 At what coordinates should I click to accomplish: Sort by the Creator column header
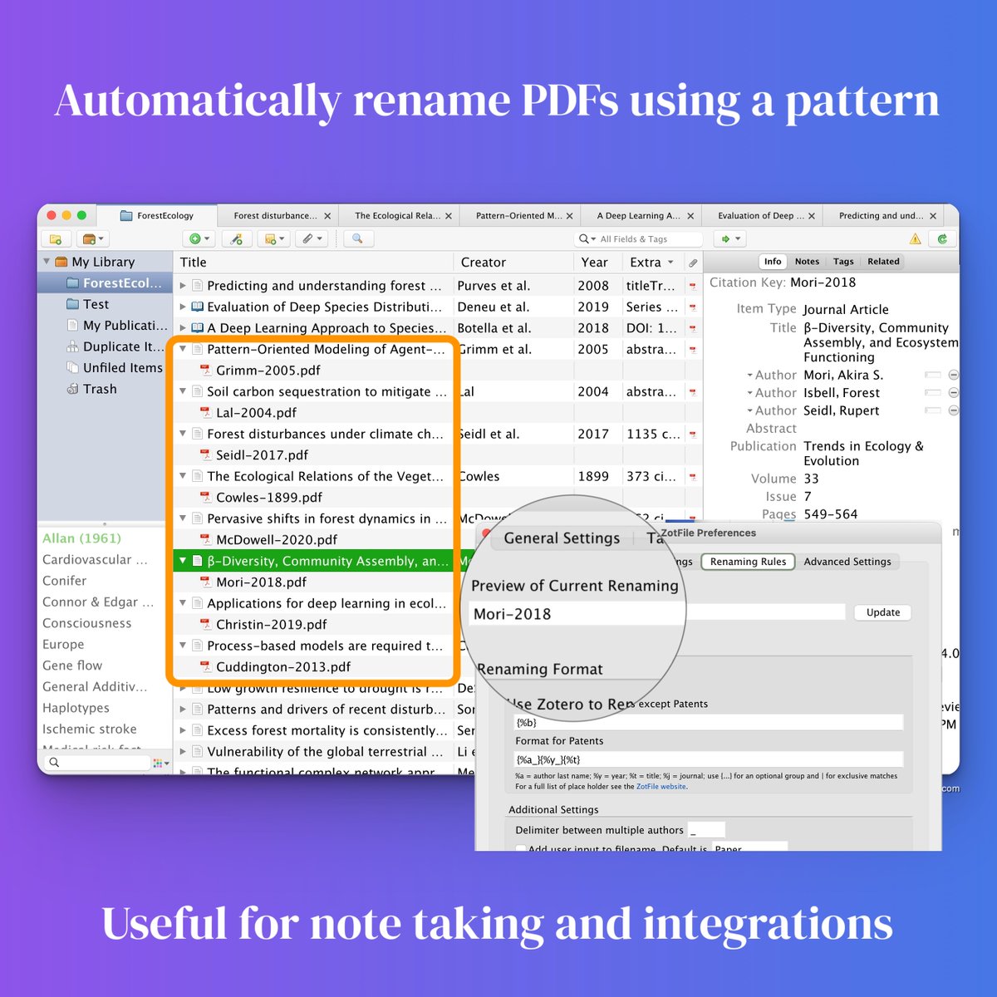point(513,263)
